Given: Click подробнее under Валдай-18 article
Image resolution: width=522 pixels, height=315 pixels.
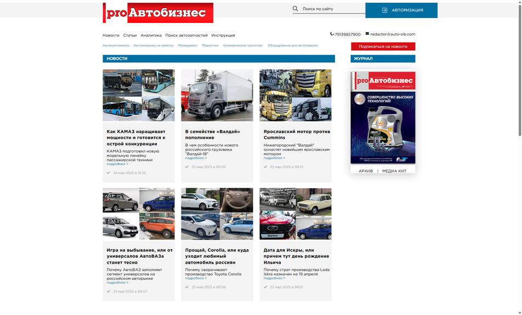Looking at the screenshot, I should 196,158.
